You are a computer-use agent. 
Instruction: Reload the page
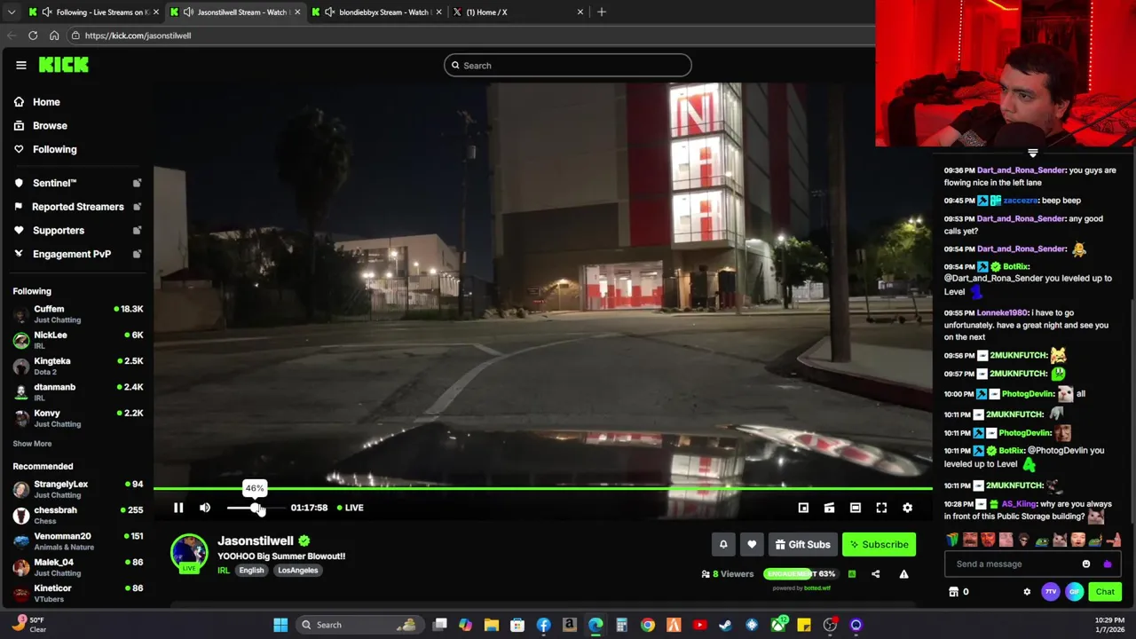pos(33,35)
